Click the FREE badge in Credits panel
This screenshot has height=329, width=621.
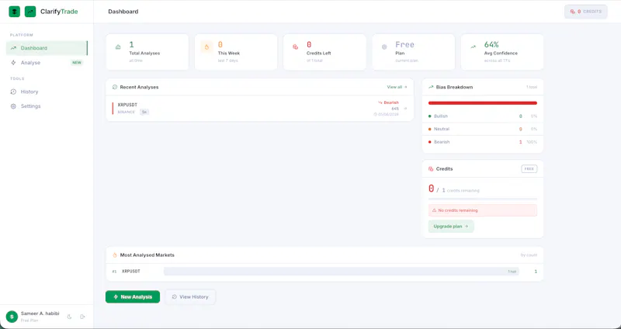tap(529, 169)
